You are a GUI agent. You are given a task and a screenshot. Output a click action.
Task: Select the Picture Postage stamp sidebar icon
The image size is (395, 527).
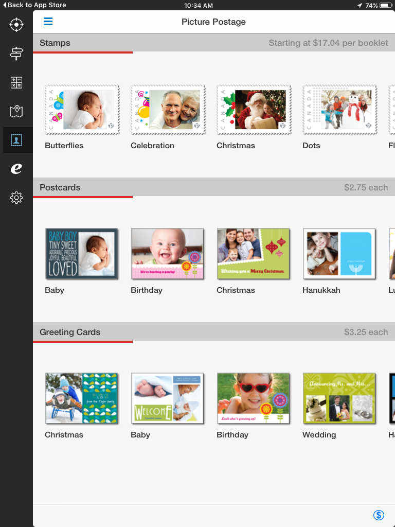(x=16, y=139)
